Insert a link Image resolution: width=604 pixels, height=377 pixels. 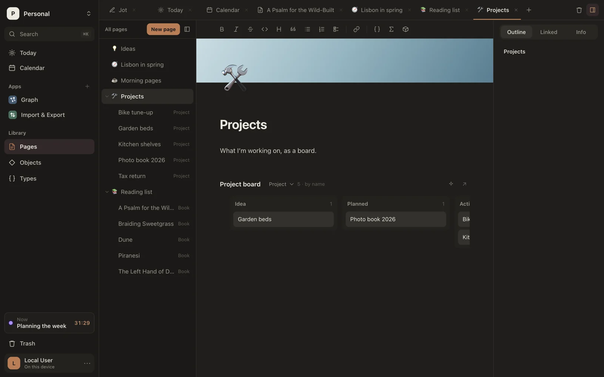click(356, 29)
